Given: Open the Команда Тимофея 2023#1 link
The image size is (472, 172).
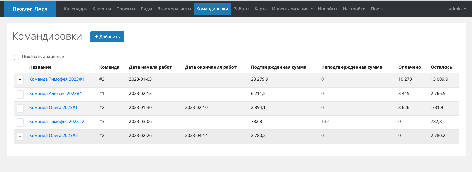Looking at the screenshot, I should point(56,79).
